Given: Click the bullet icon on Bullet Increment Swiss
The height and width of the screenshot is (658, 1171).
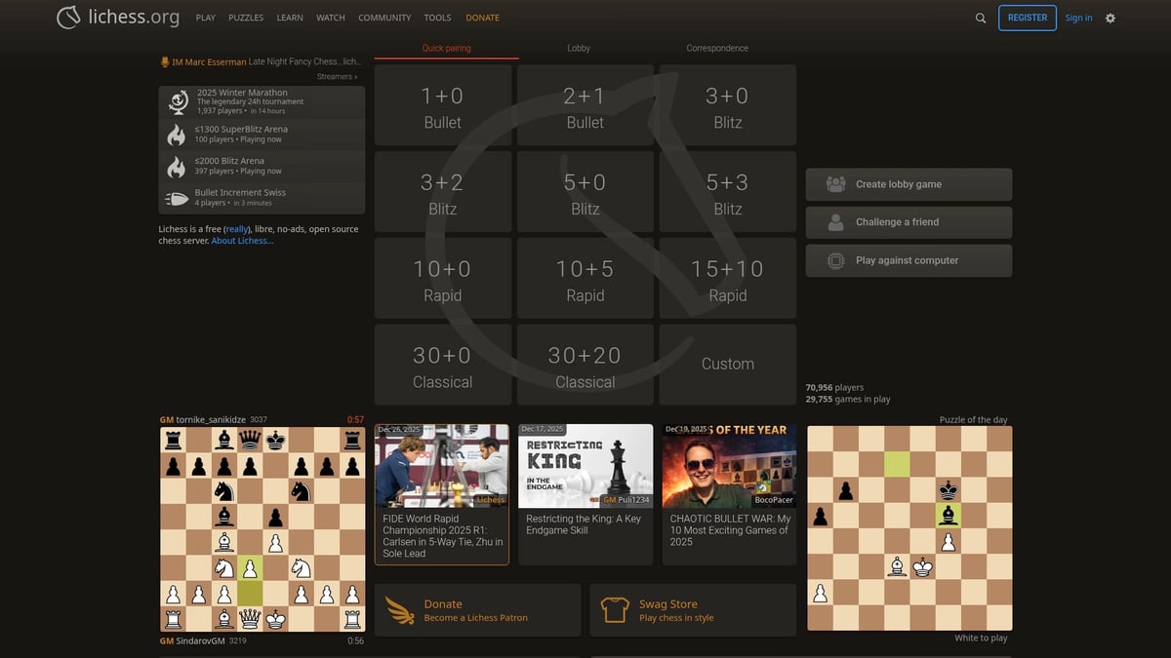Looking at the screenshot, I should (x=177, y=199).
